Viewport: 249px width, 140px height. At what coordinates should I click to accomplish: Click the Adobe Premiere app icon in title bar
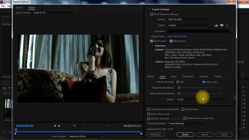point(2,2)
